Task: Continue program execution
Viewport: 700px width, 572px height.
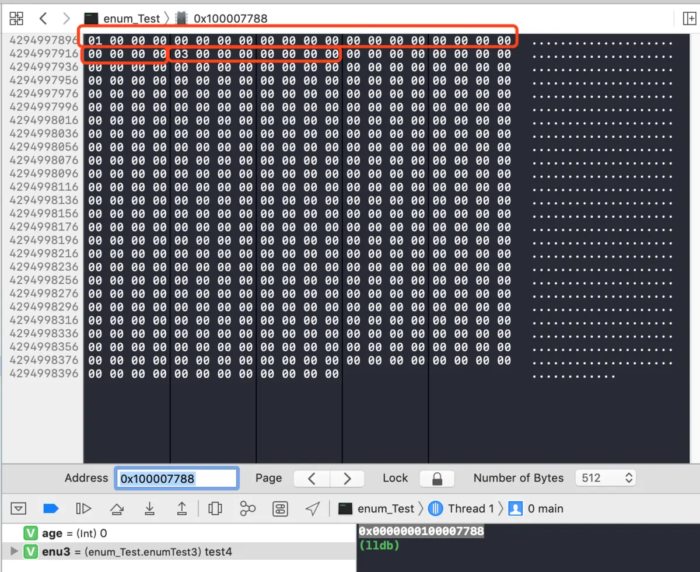Action: pyautogui.click(x=83, y=508)
